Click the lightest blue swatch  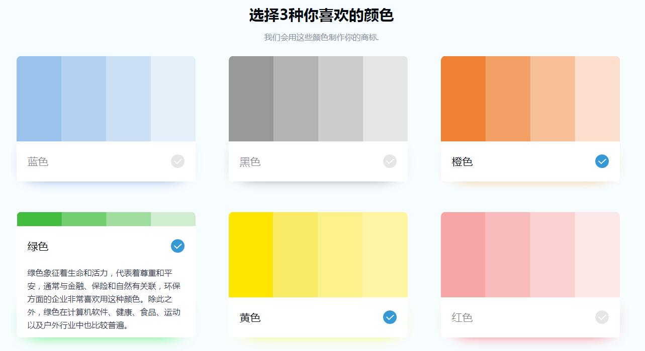point(173,99)
